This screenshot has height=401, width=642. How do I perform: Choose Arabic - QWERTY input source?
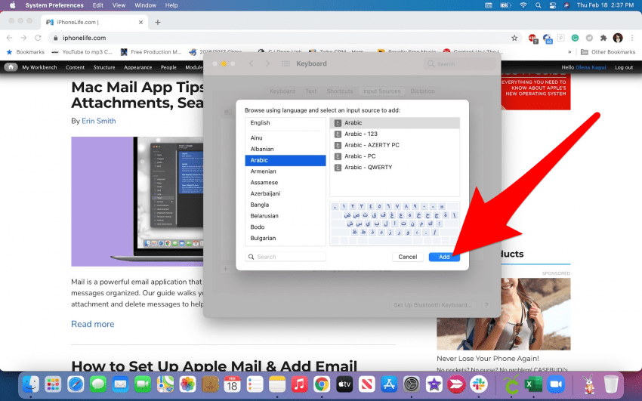pyautogui.click(x=368, y=167)
